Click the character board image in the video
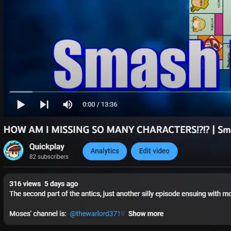The height and width of the screenshot is (231, 231). click(210, 35)
